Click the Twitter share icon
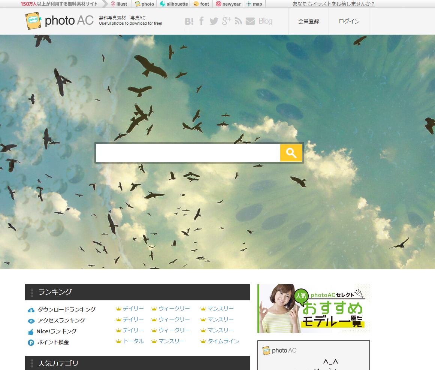This screenshot has height=370, width=435. click(x=214, y=21)
